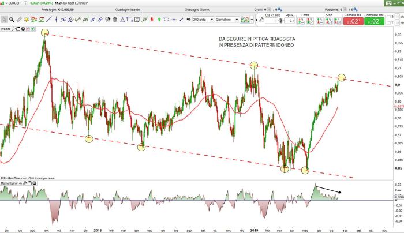Screen dimensions: 404x233
Task: Click second Limite order icon
Action: (310, 21)
